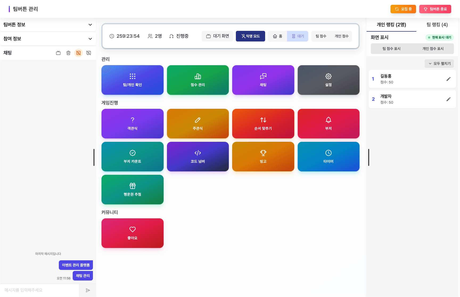The image size is (460, 297).
Task: Toggle the 익명 모드 anonymous mode button
Action: [x=250, y=36]
